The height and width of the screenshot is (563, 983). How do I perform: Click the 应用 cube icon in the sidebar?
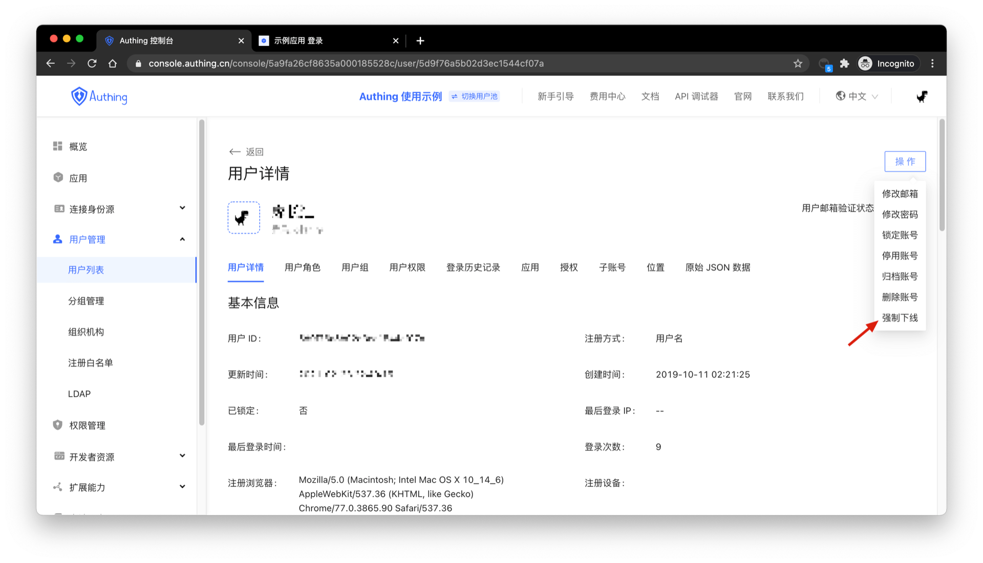coord(58,177)
